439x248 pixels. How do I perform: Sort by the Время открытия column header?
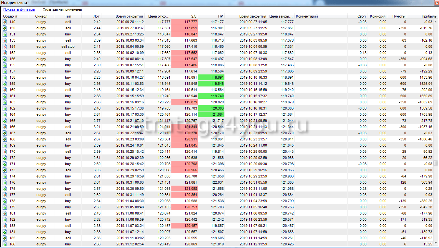pos(129,16)
